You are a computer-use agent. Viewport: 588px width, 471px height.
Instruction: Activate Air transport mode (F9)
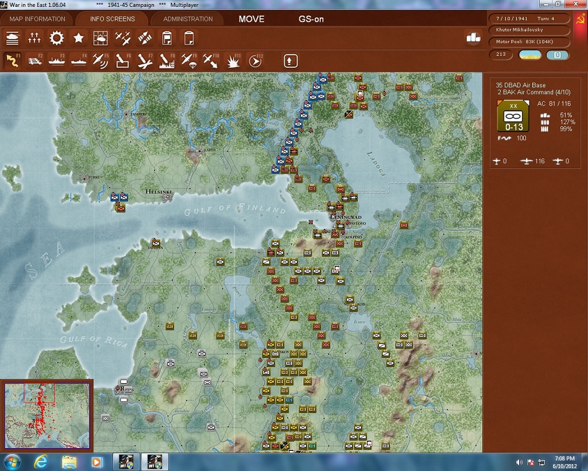188,61
